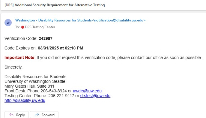The width and height of the screenshot is (206, 118).
Task: Open the uwdrs@uw.edu email link
Action: click(x=87, y=91)
